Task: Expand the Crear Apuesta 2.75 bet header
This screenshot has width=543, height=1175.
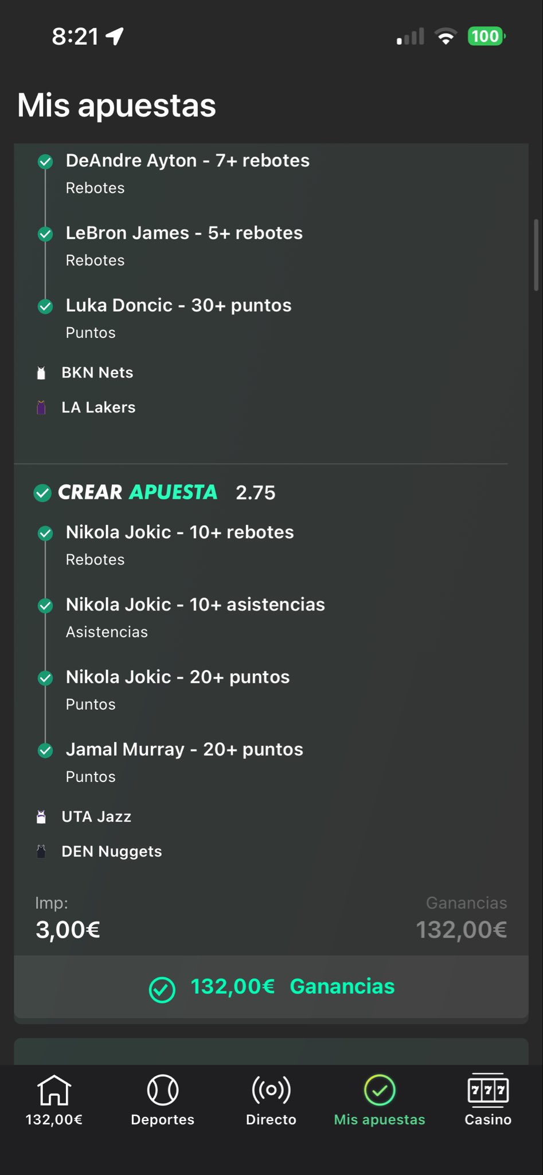Action: [155, 492]
